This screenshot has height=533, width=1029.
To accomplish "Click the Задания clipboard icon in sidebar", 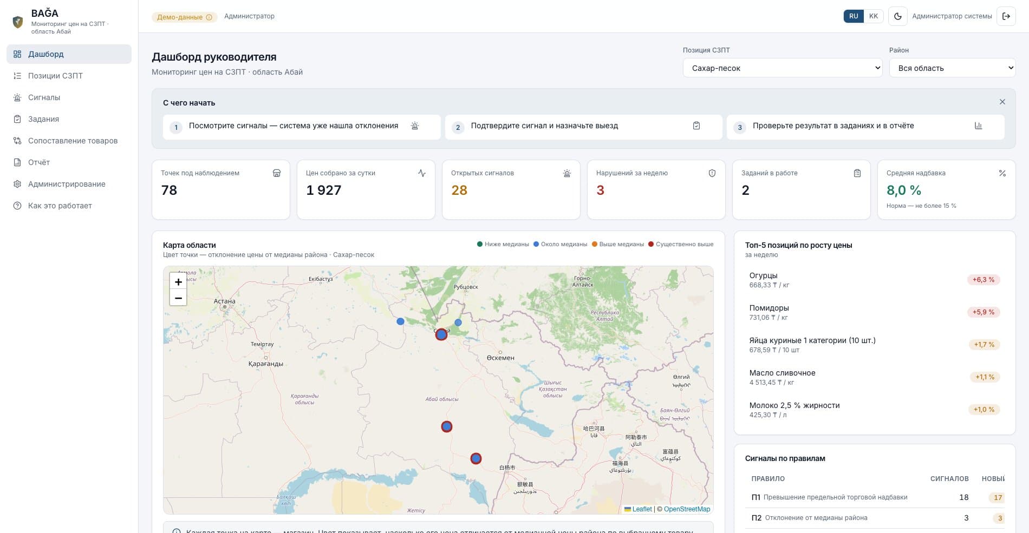I will point(17,119).
